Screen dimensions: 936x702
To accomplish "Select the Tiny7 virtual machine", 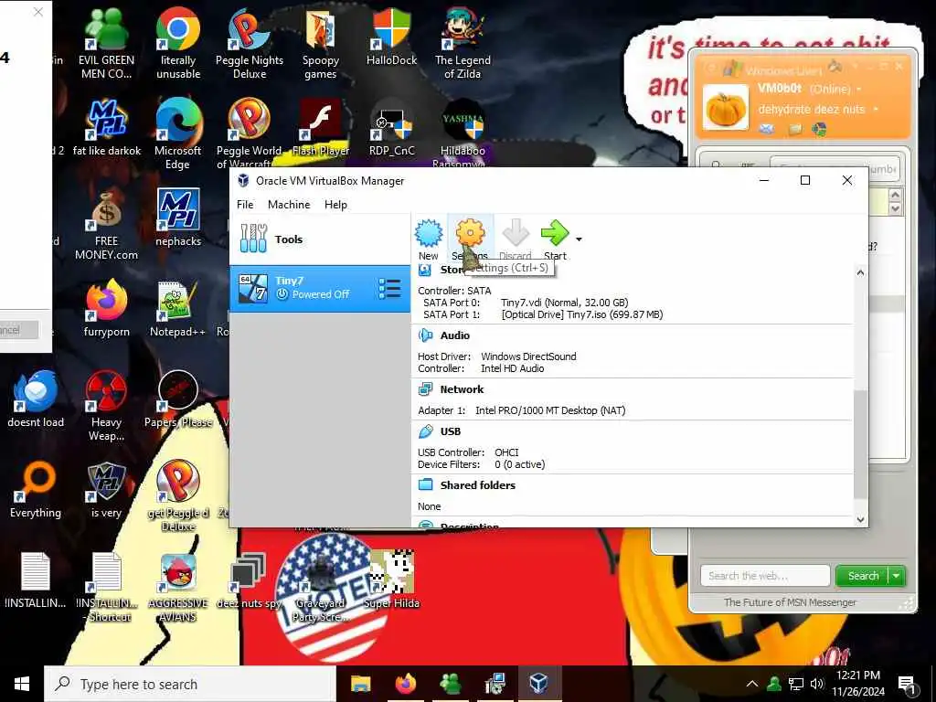I will 320,288.
